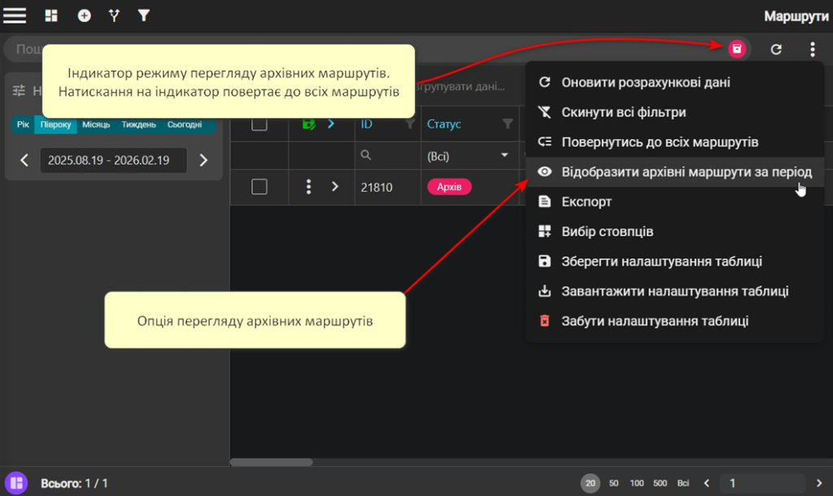Open the top toolbar filter funnel

[143, 16]
